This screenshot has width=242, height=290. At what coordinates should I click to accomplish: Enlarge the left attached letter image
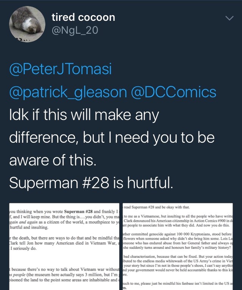(60, 245)
